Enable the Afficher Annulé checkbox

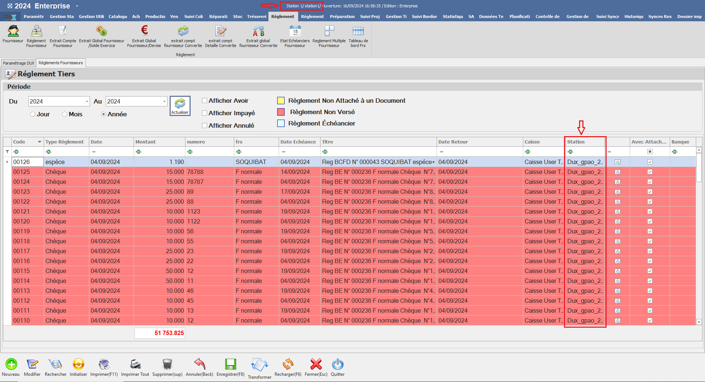click(205, 125)
